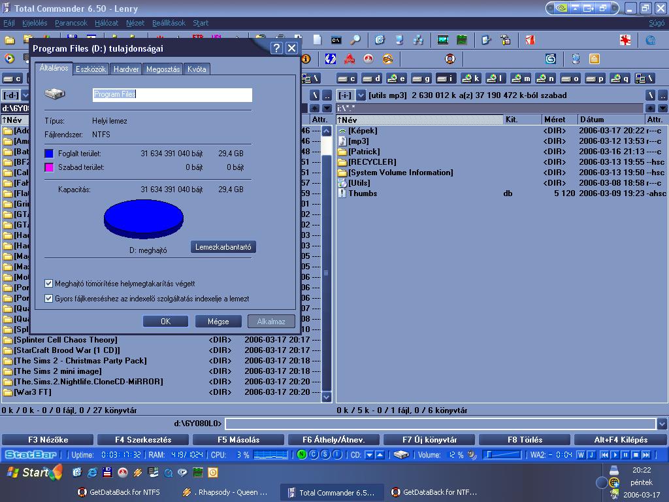Image resolution: width=669 pixels, height=502 pixels.
Task: Toggle the S indicator in StatBar
Action: tap(325, 455)
